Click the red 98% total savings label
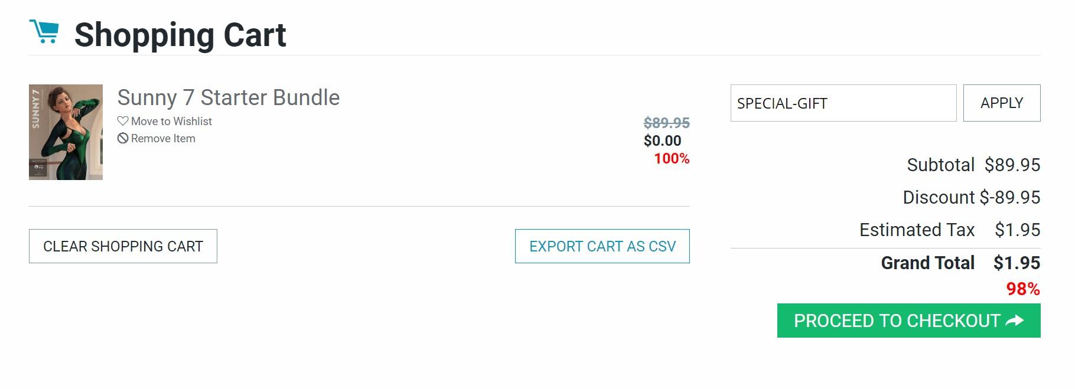 click(x=1023, y=289)
